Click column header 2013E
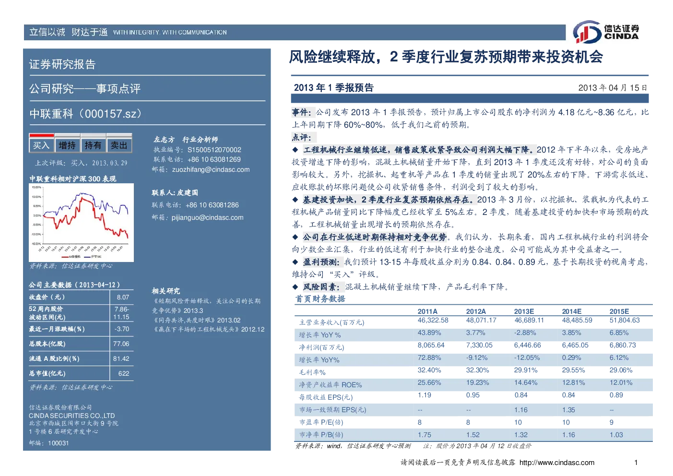This screenshot has width=673, height=476. (x=524, y=311)
